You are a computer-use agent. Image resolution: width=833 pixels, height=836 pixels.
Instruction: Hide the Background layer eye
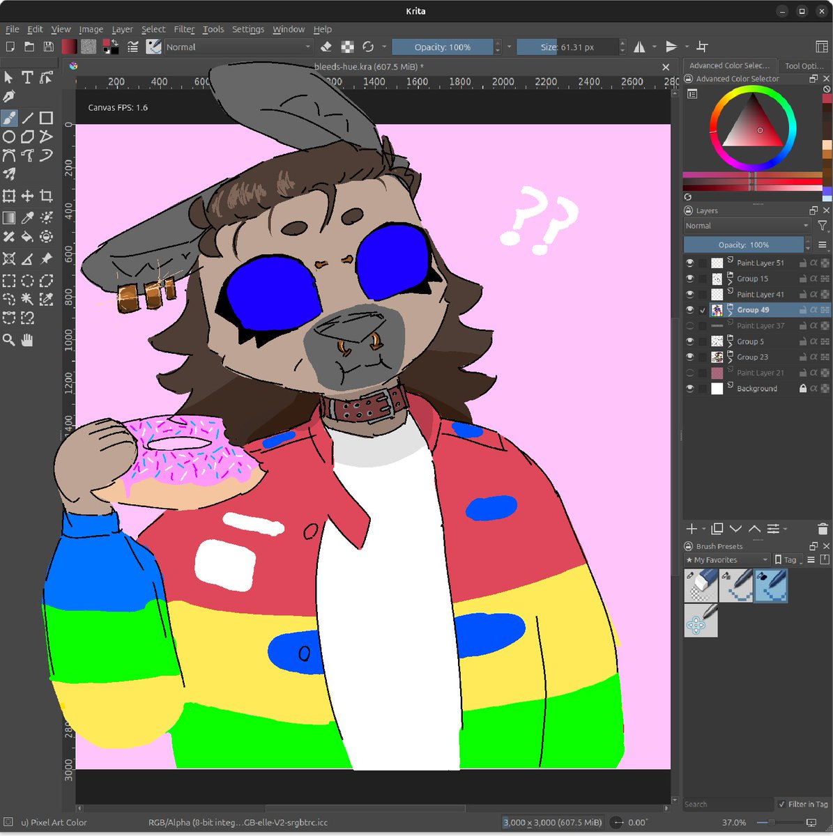690,388
